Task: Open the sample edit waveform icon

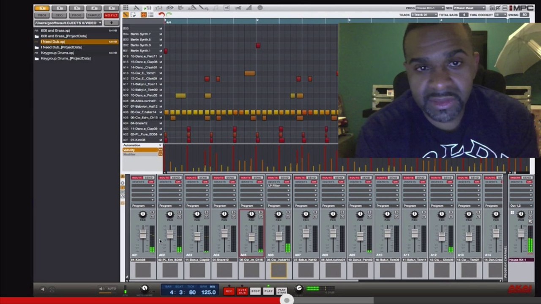Action: click(204, 8)
